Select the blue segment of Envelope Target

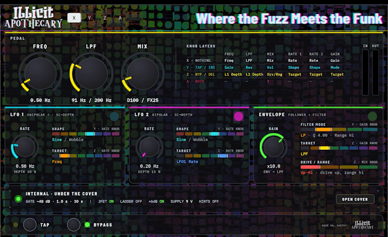pos(354,148)
